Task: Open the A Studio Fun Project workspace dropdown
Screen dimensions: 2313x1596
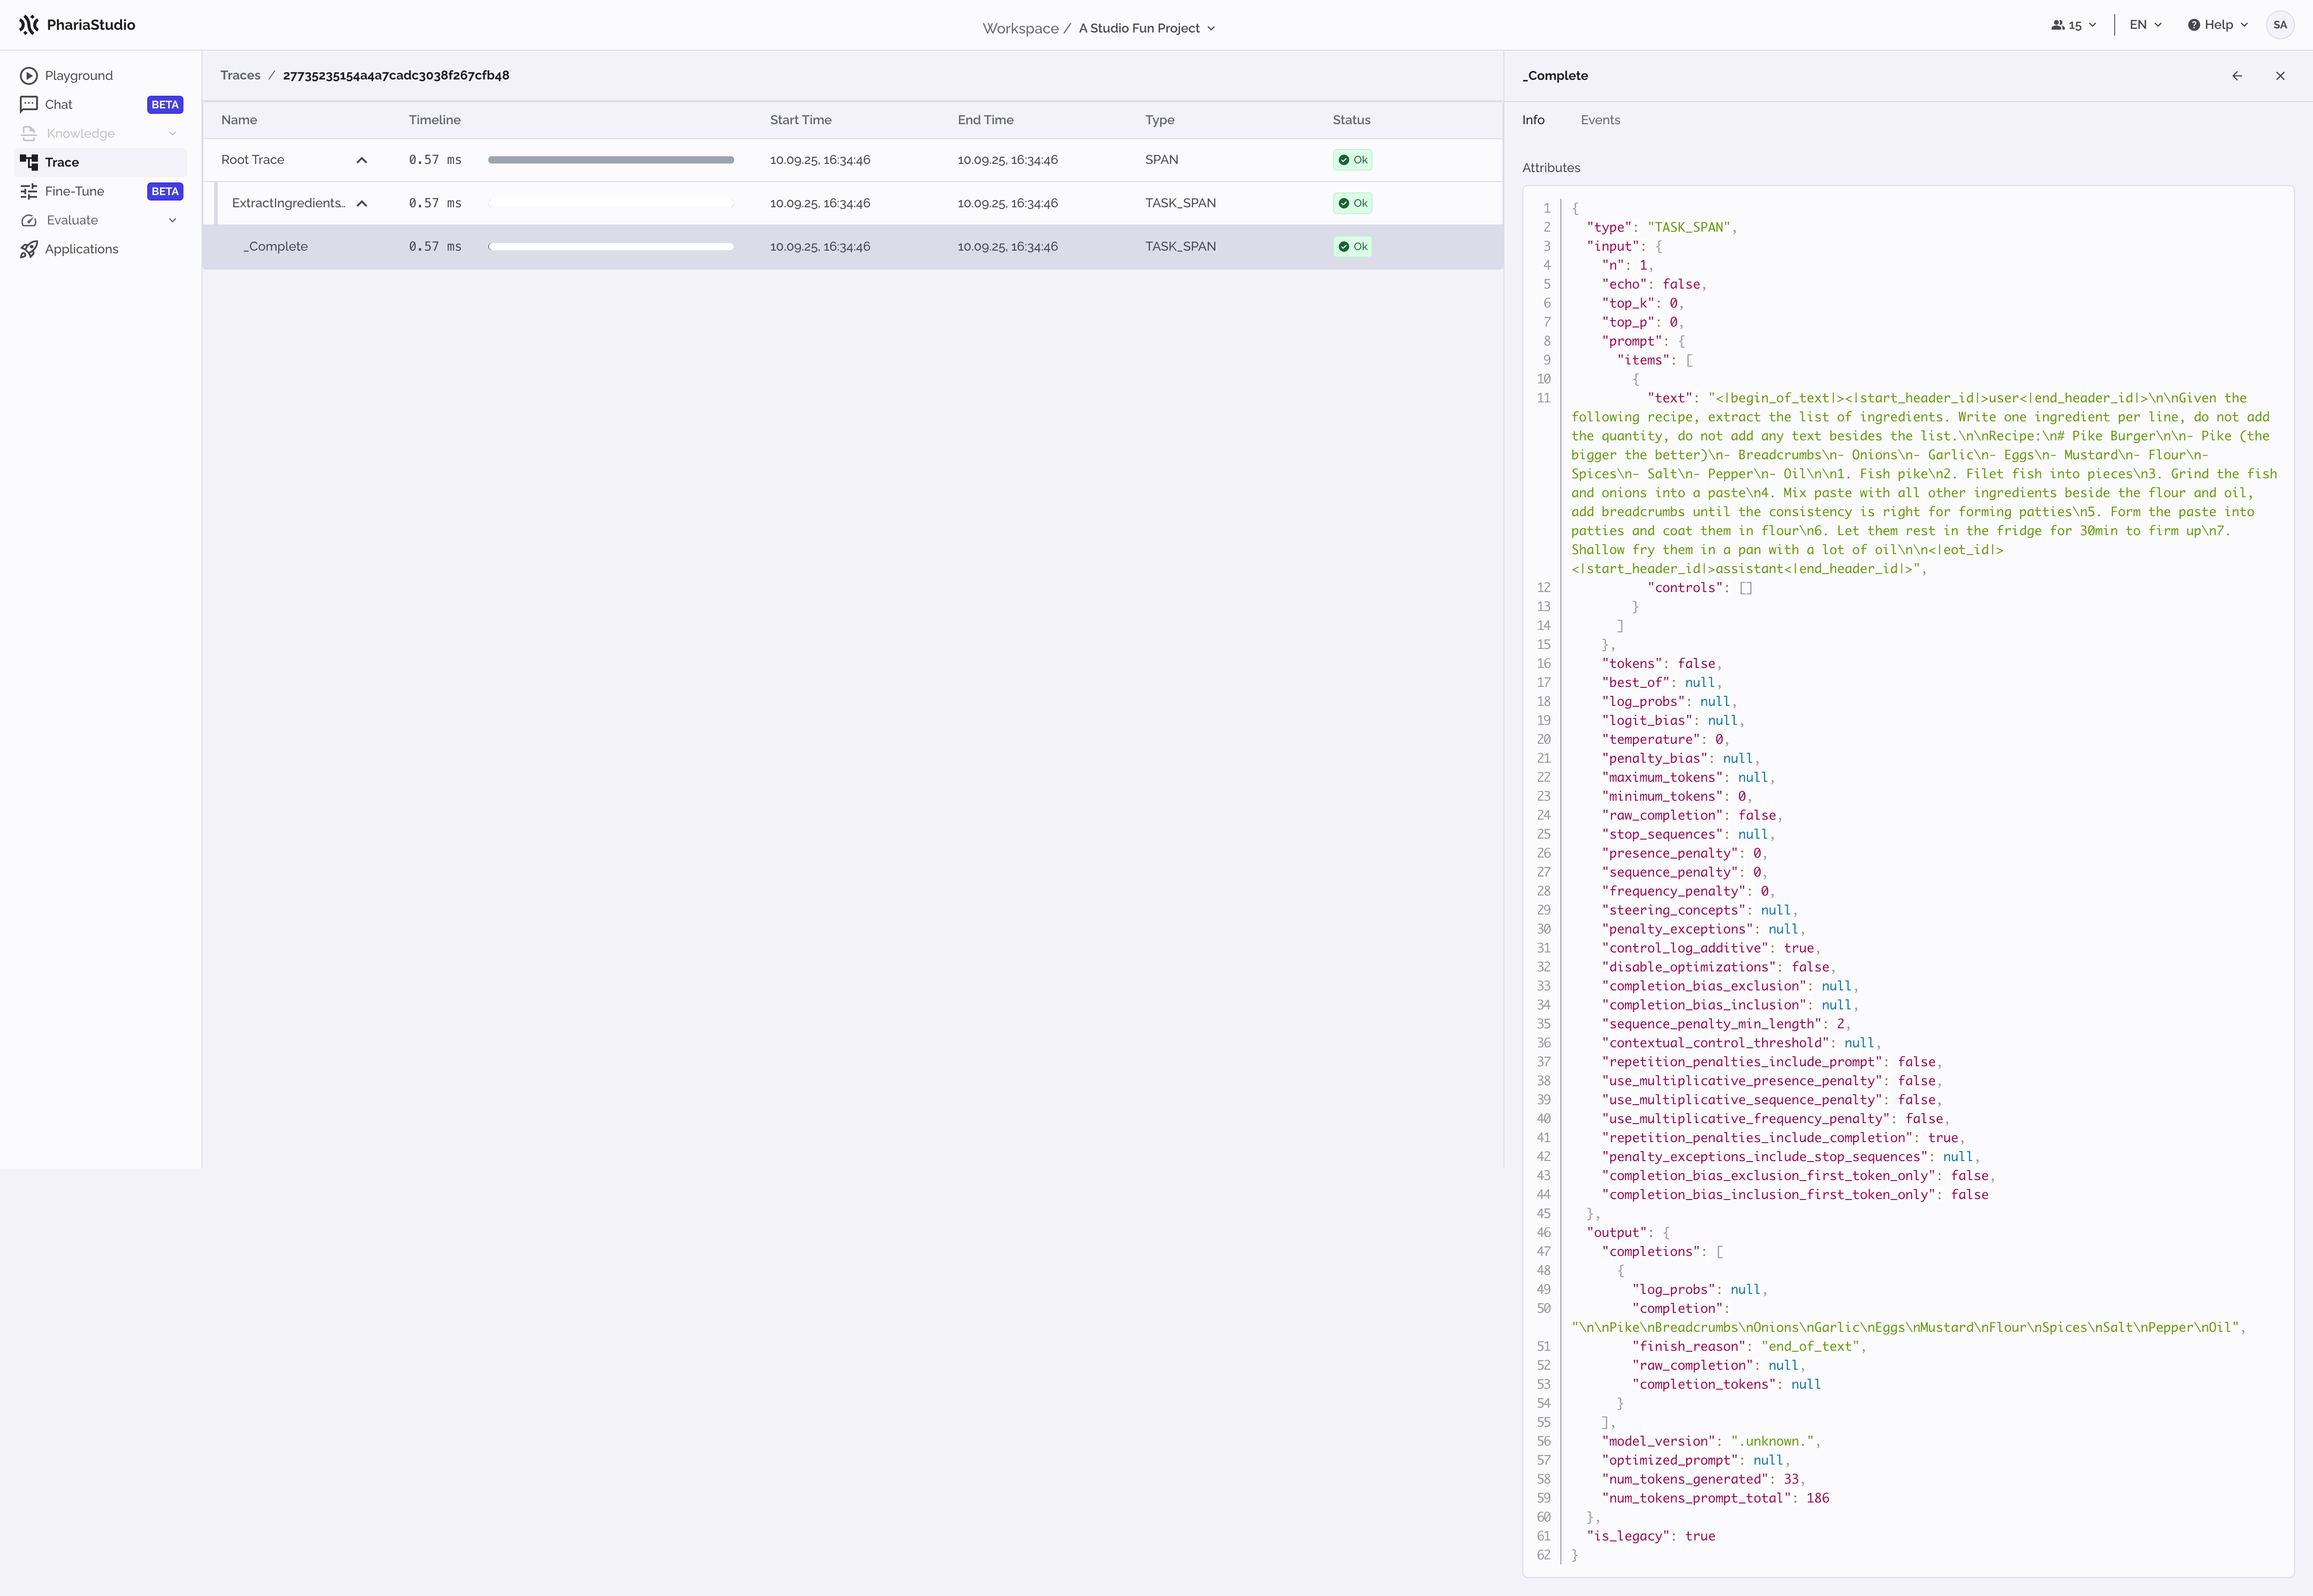Action: pos(1147,28)
